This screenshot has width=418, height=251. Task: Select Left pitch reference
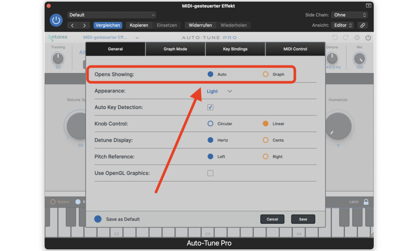click(210, 157)
